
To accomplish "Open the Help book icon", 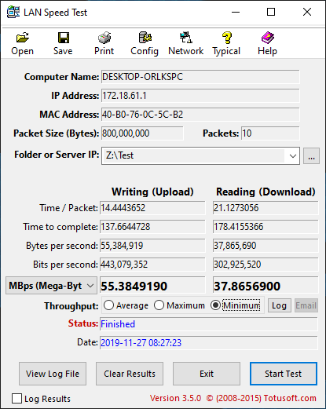I will pos(268,38).
